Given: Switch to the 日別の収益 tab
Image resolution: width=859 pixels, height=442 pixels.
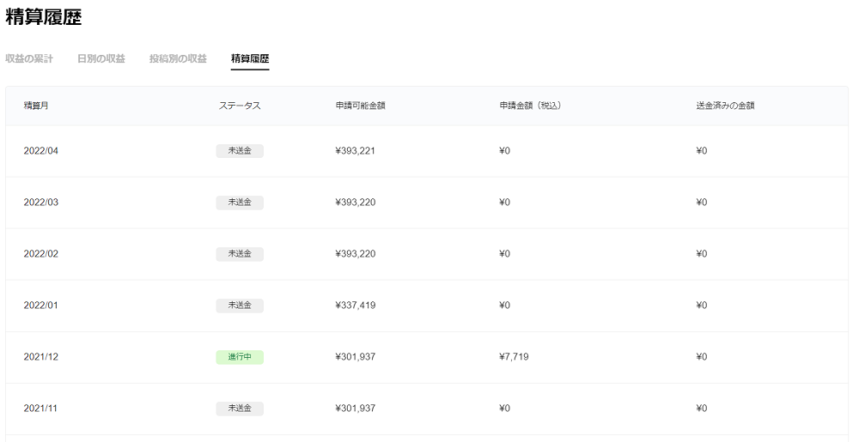Looking at the screenshot, I should tap(101, 58).
